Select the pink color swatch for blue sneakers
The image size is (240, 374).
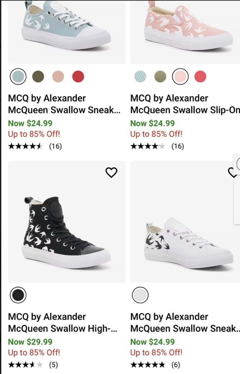coord(58,76)
